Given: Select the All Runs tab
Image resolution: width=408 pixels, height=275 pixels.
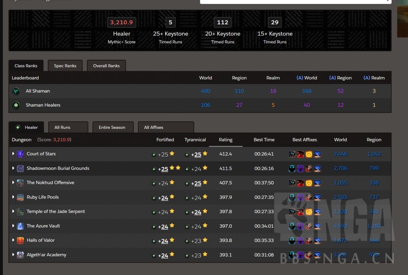Looking at the screenshot, I should pyautogui.click(x=68, y=128).
